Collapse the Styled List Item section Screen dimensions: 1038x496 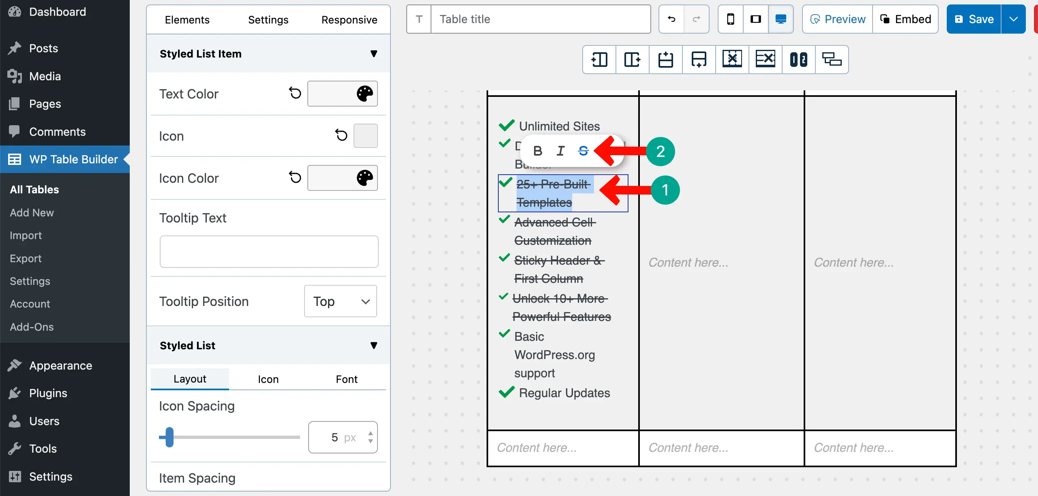(373, 54)
